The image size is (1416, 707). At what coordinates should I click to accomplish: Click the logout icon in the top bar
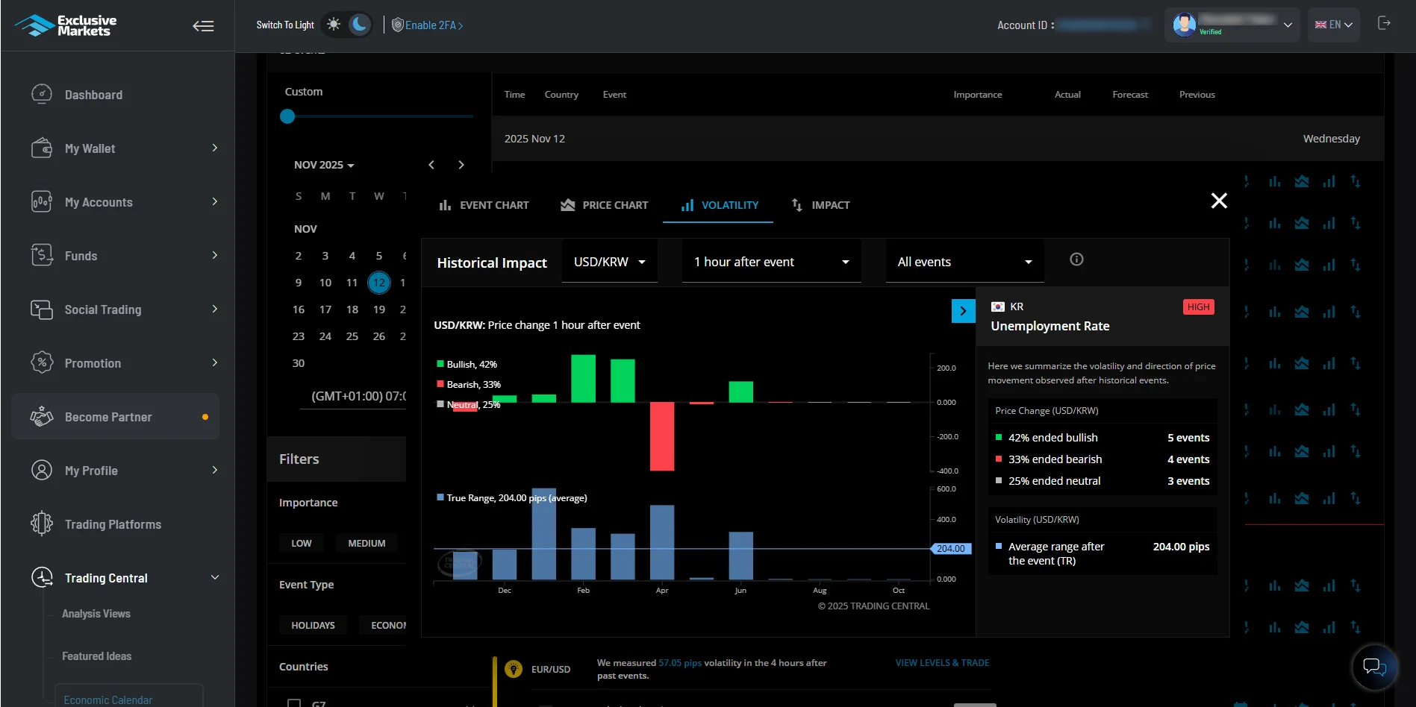coord(1384,24)
